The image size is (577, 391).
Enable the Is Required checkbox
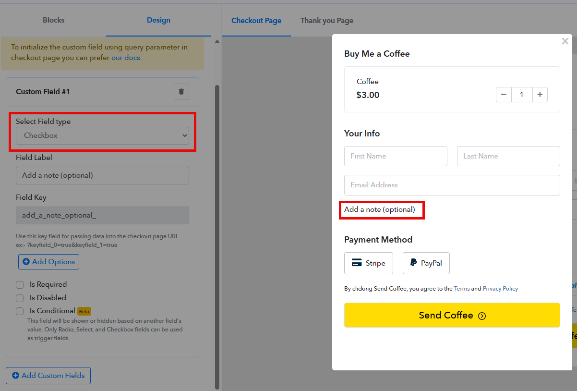click(x=20, y=285)
